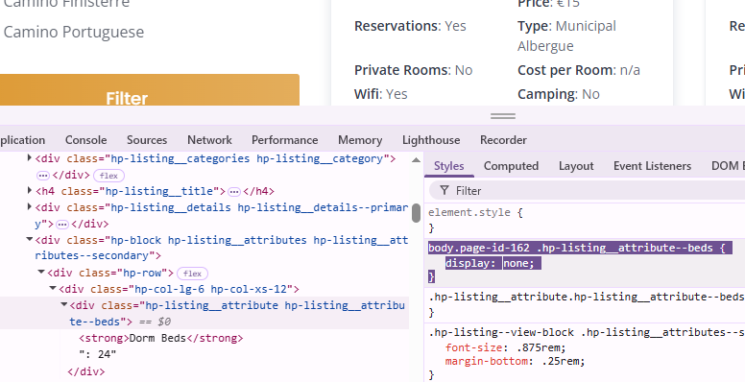Click the body.page-id-162 selector text
Image resolution: width=745 pixels, height=382 pixels.
click(569, 248)
